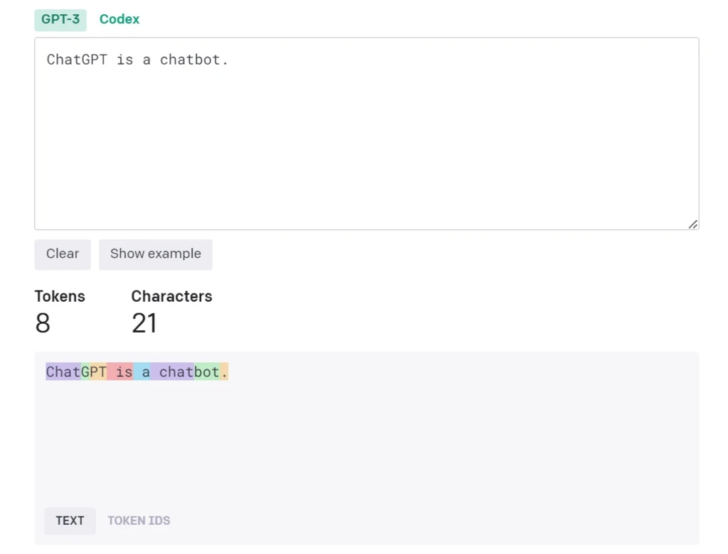The image size is (728, 554).
Task: Switch to the Codex tokenizer tab
Action: coord(119,19)
